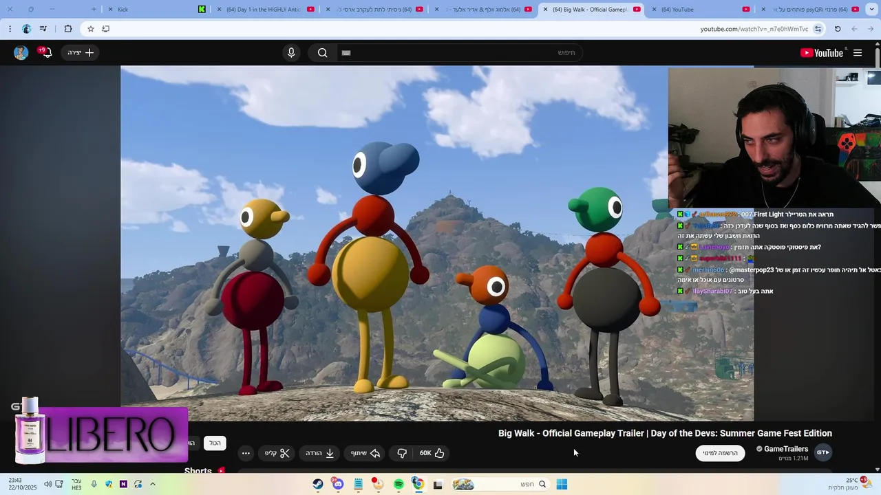Viewport: 881px width, 495px height.
Task: Download the video with the download button
Action: point(320,453)
